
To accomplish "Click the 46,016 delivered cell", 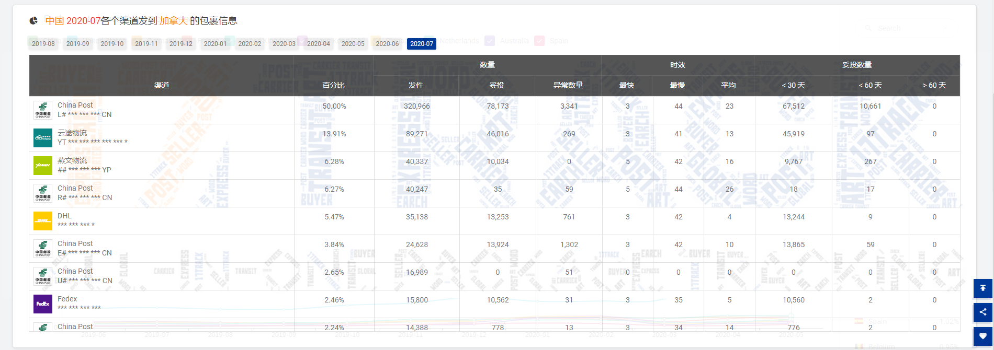I will 498,134.
